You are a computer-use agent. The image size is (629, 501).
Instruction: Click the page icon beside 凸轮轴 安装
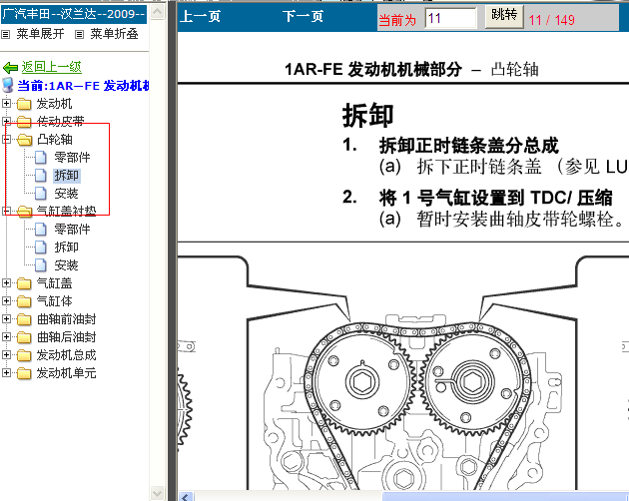coord(41,194)
